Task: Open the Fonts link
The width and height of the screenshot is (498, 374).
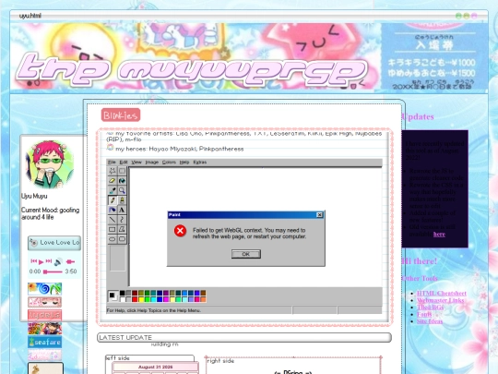Action: (424, 314)
